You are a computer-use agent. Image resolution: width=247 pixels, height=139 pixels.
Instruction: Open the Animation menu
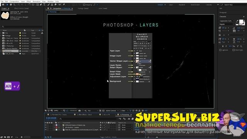pos(37,1)
